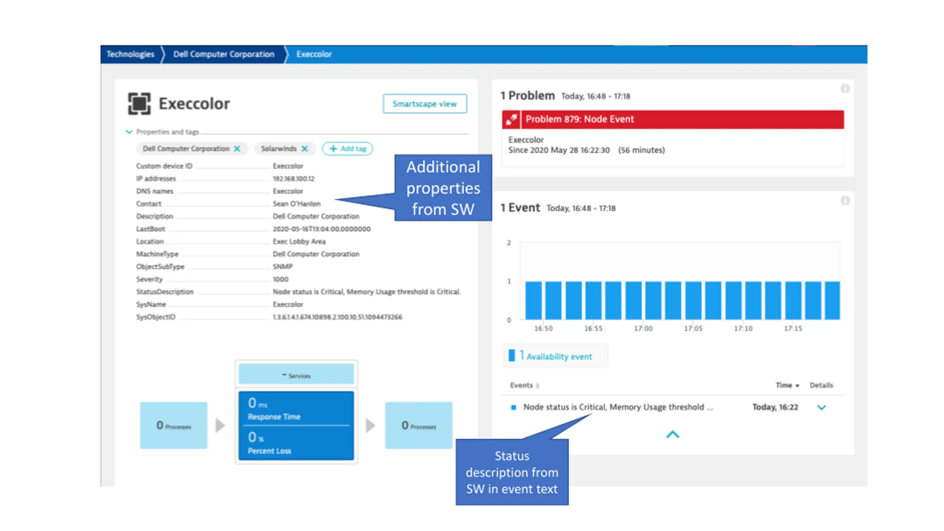This screenshot has height=531, width=944.
Task: Go to Technologies breadcrumb
Action: (130, 54)
